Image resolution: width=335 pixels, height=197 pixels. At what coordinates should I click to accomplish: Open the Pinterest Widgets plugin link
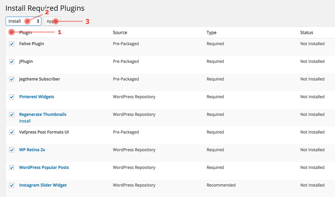(37, 97)
